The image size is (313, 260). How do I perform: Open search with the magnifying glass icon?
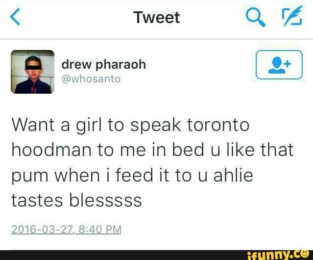[x=256, y=17]
